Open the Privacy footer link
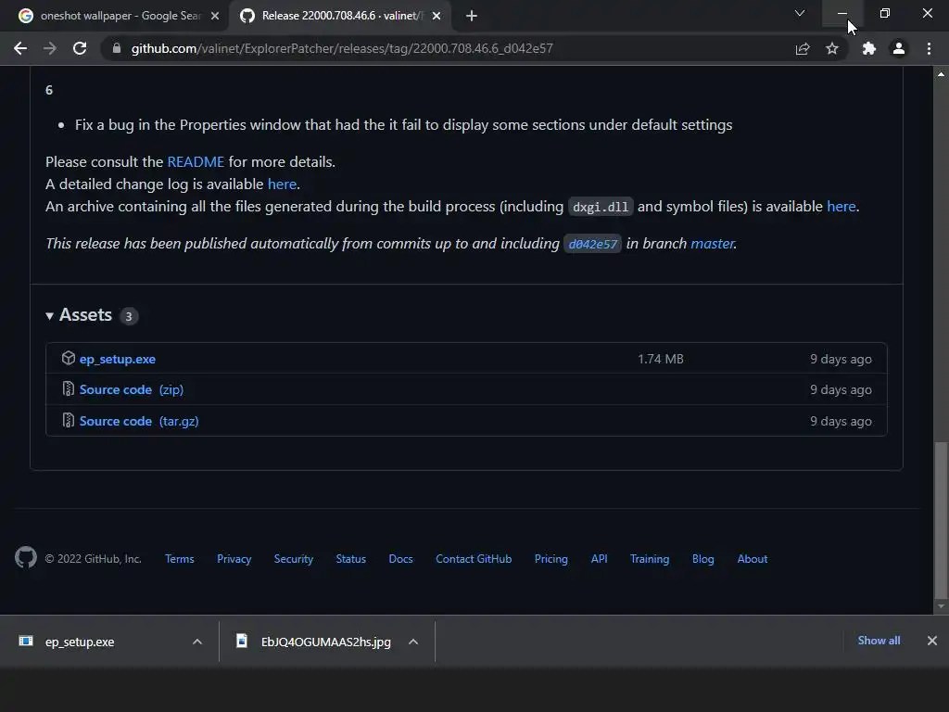This screenshot has height=712, width=949. (234, 559)
